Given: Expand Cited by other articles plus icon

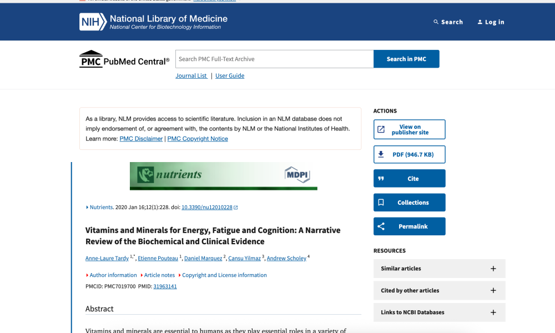Looking at the screenshot, I should pyautogui.click(x=493, y=290).
